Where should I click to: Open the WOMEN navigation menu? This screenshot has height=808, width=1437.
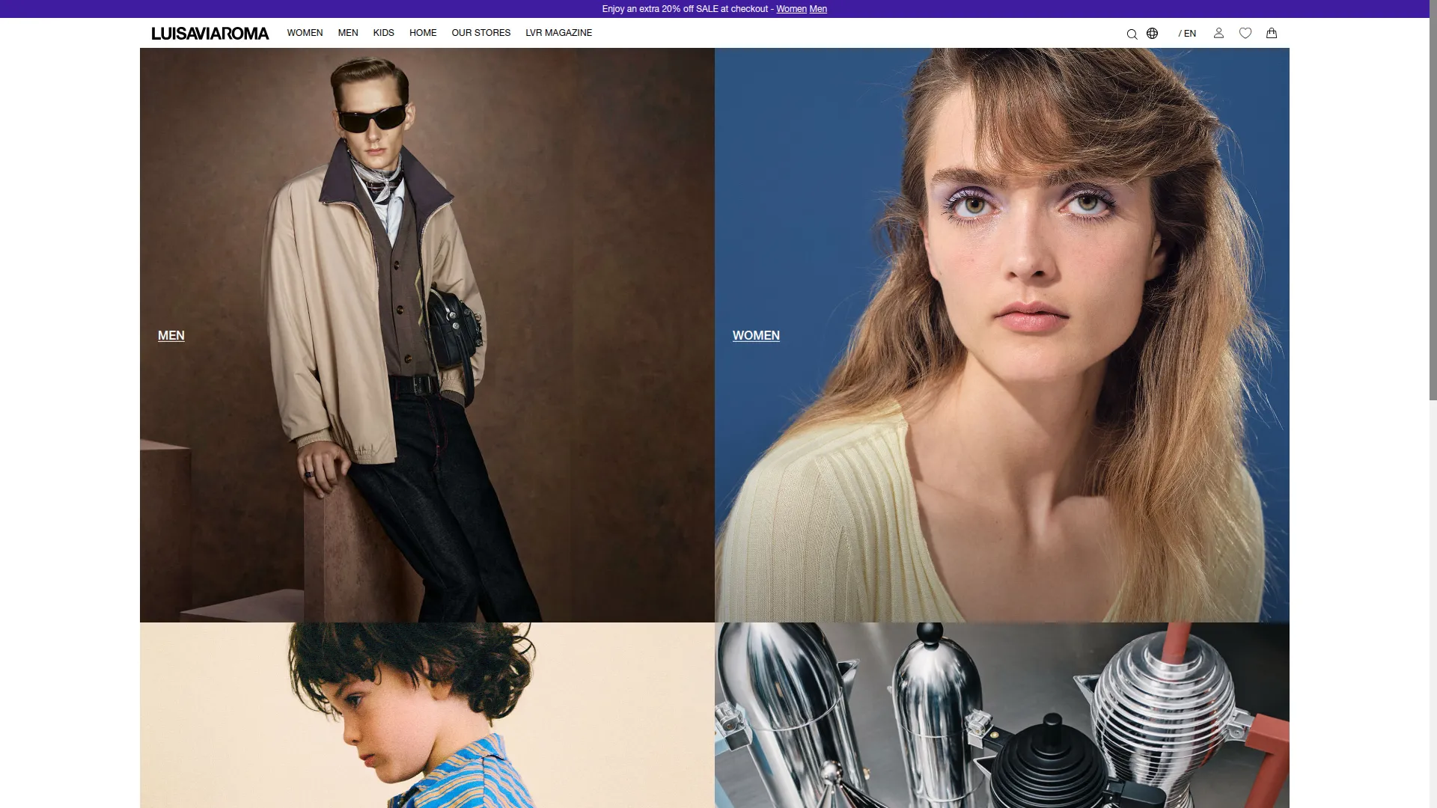pos(305,33)
